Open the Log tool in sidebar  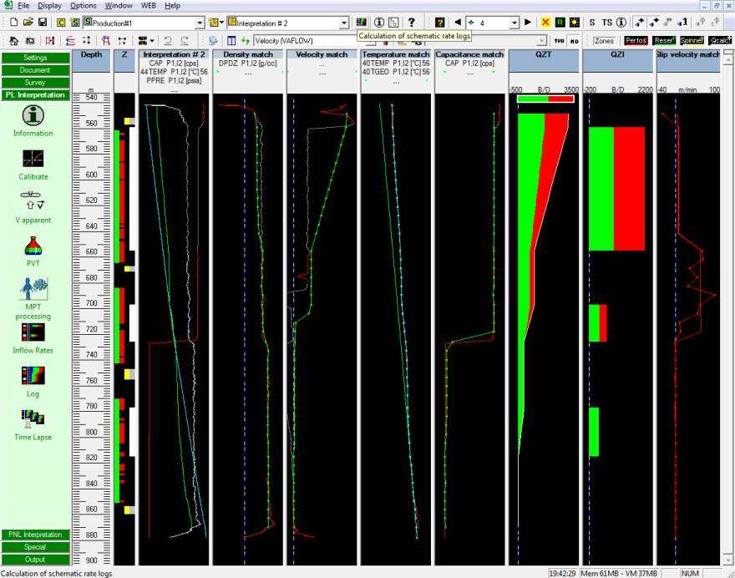(x=33, y=376)
